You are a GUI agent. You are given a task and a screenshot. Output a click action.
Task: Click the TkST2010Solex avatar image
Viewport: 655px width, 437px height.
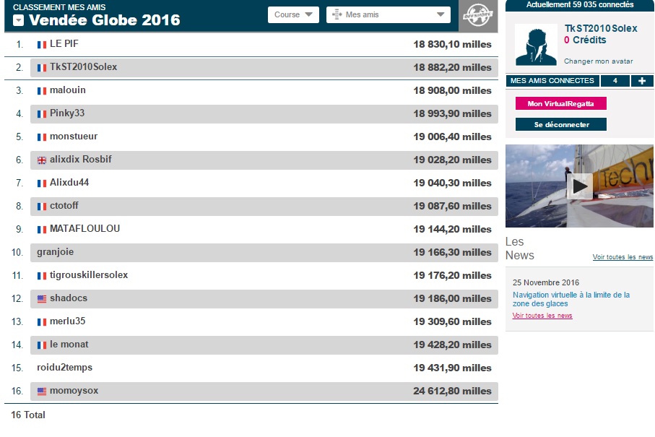click(536, 45)
